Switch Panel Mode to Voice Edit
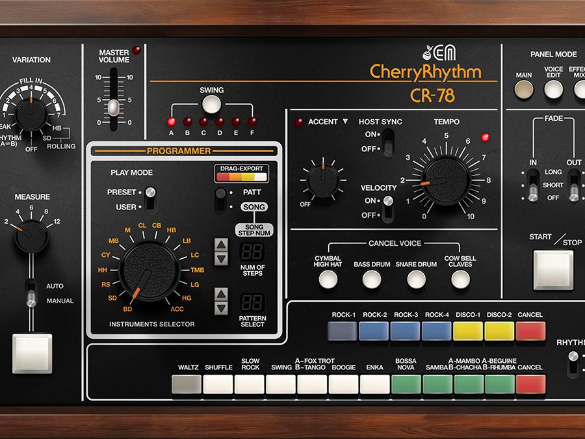585x439 pixels. coord(553,90)
